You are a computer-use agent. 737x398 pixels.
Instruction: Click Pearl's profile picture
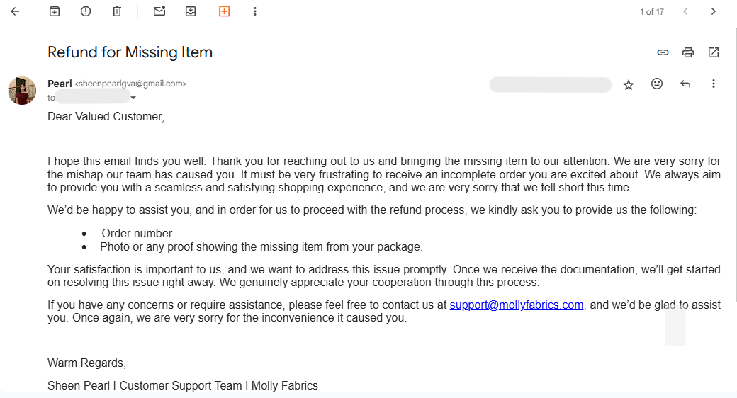coord(22,91)
